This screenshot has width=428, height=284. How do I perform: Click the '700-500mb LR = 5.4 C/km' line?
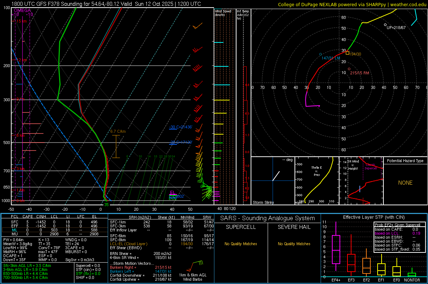(x=25, y=277)
